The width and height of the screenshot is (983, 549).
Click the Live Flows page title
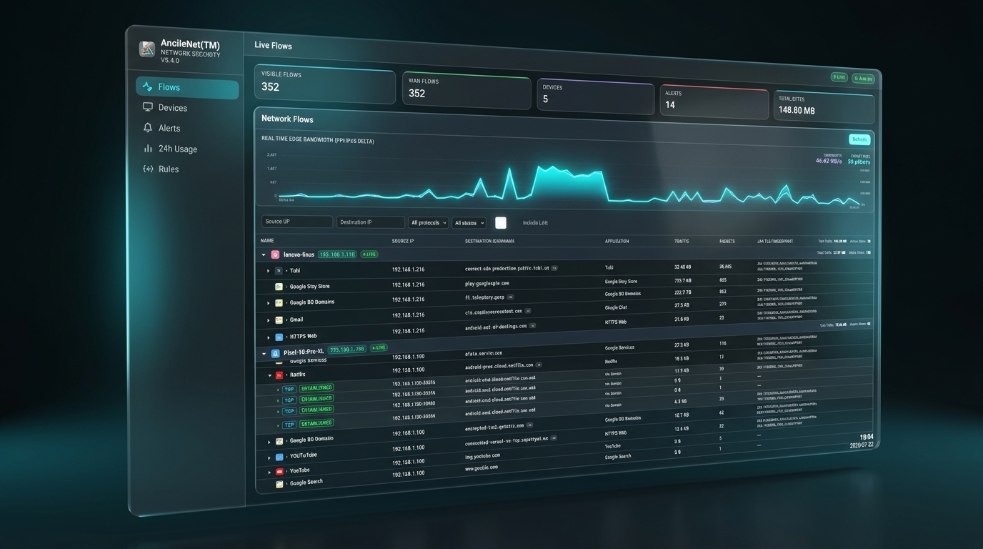click(x=273, y=45)
